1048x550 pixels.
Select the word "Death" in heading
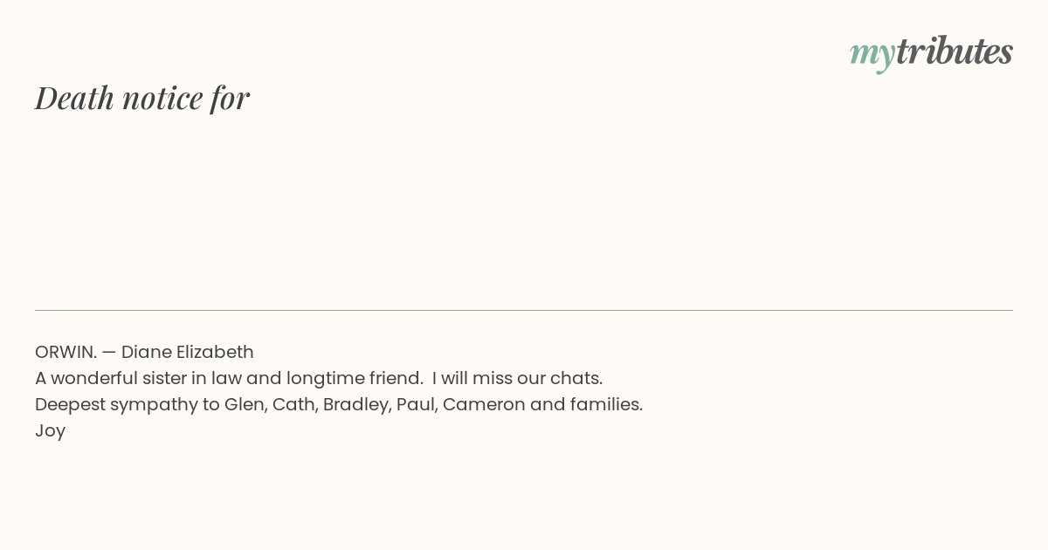[75, 98]
